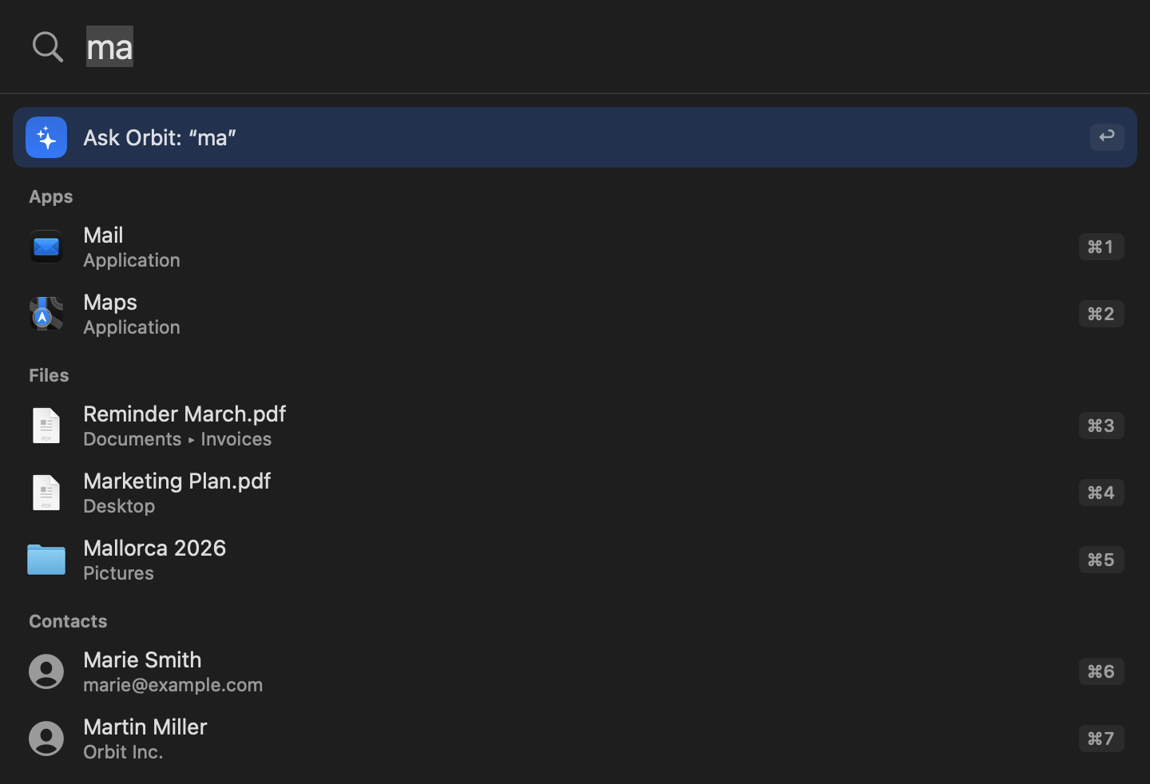Click the marie@example.com email text
This screenshot has height=784, width=1150.
[172, 685]
